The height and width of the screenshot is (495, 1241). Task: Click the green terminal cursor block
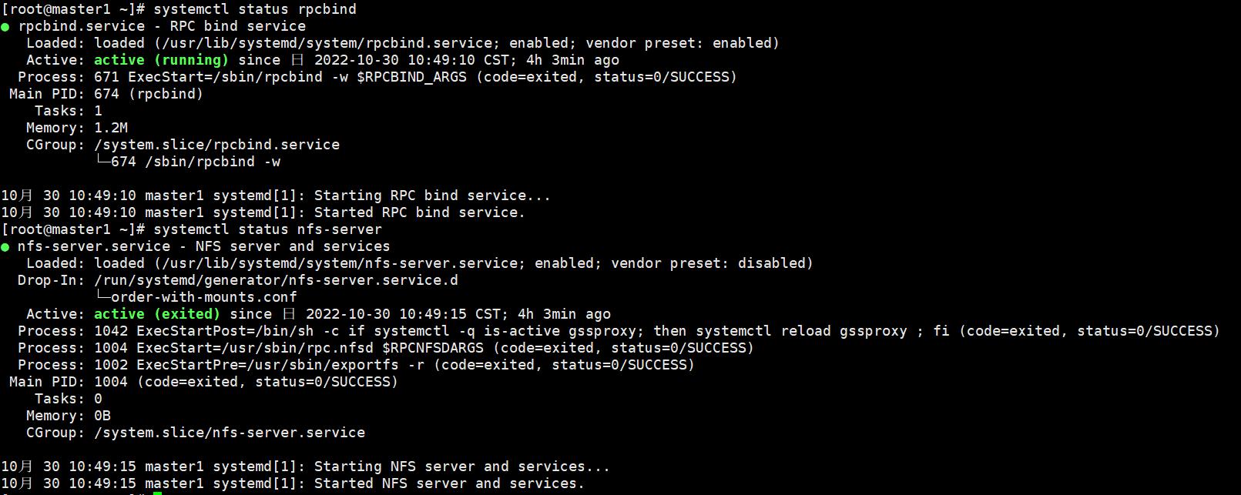coord(157,493)
